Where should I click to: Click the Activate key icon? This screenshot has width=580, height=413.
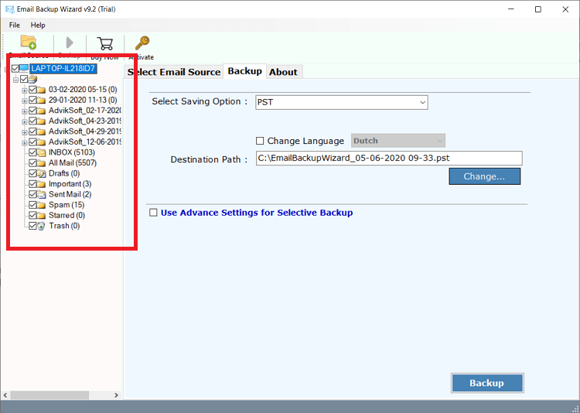tap(142, 43)
